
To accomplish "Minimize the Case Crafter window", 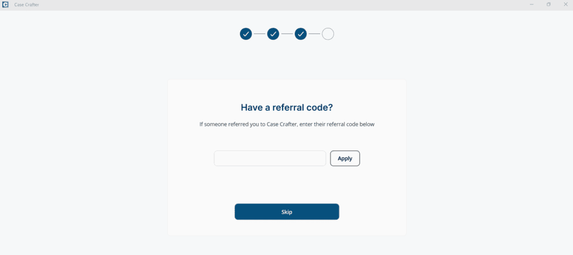I will coord(531,4).
